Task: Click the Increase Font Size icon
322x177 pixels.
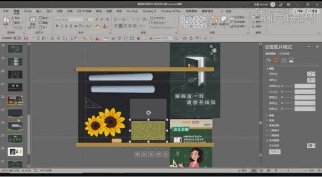Action: [x=97, y=20]
